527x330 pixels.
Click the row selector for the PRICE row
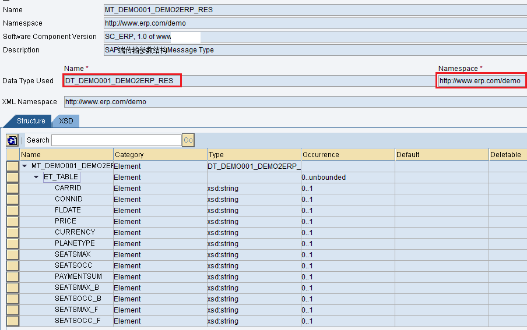(13, 221)
